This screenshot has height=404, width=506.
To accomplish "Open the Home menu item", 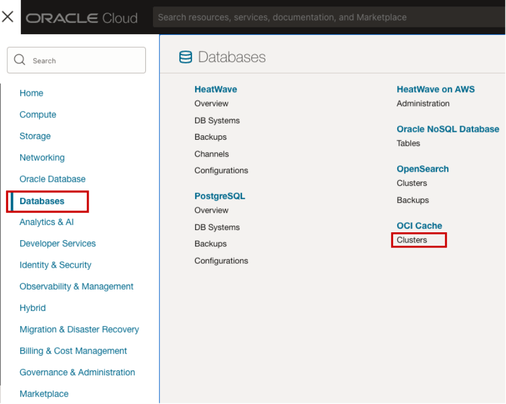I will click(x=31, y=93).
